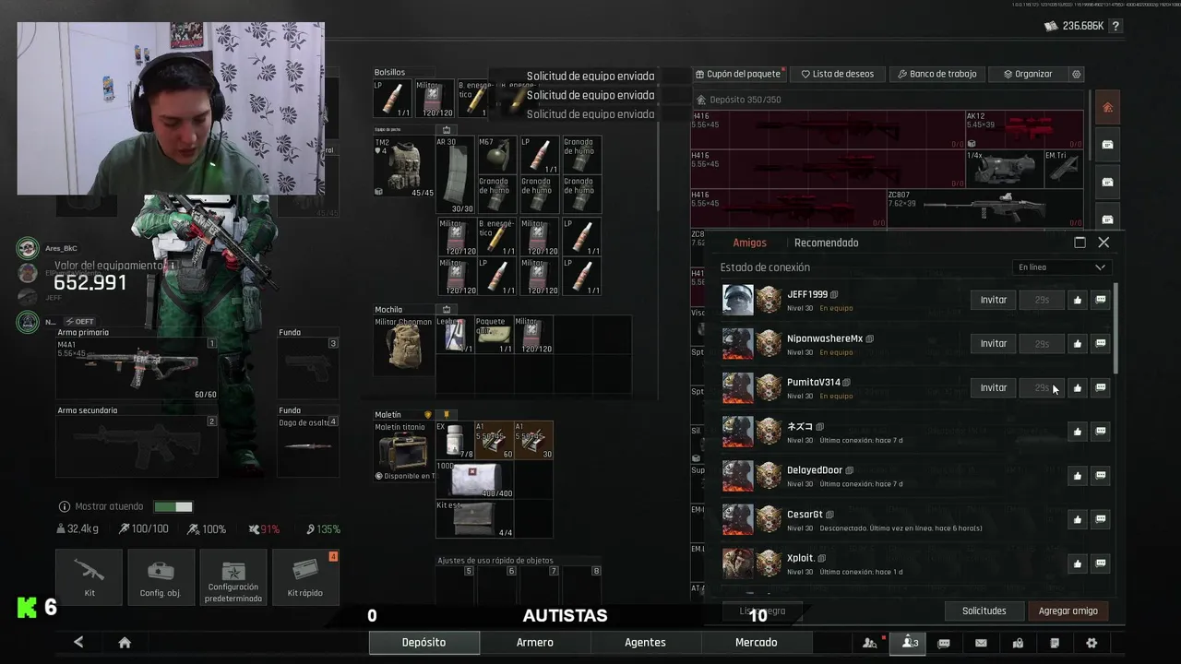Go back with the arrow icon
This screenshot has width=1181, height=664.
coord(78,642)
